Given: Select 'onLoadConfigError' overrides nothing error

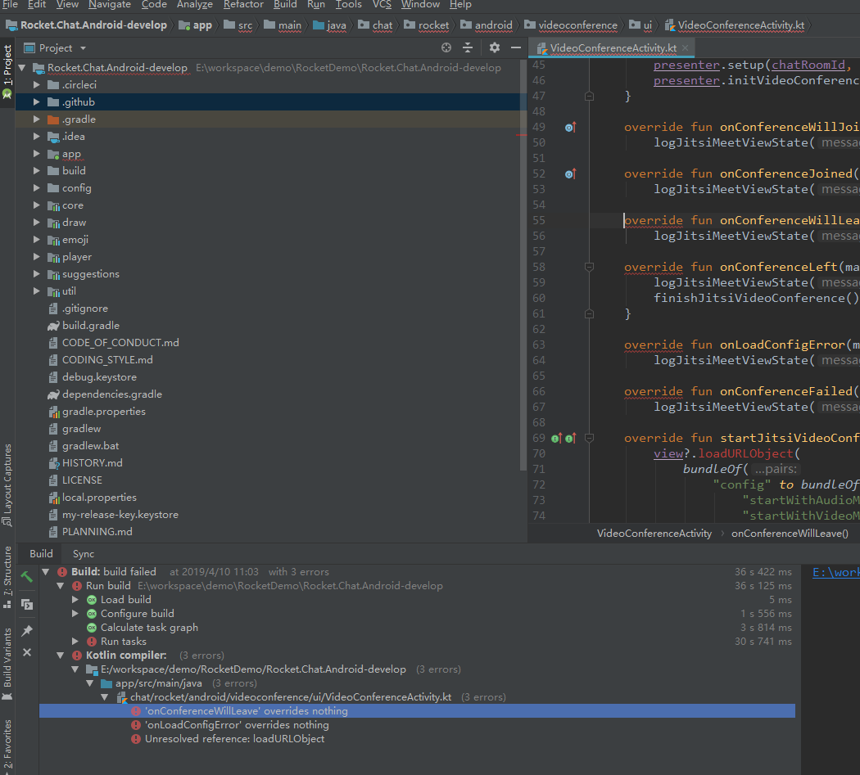Looking at the screenshot, I should coord(237,725).
